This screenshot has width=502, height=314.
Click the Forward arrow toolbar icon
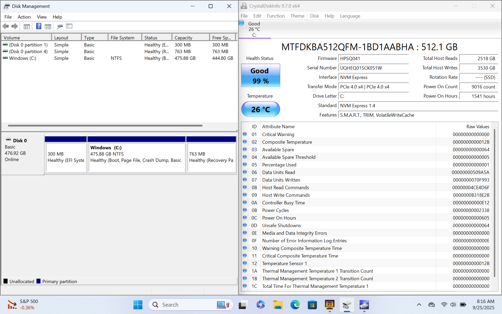[x=15, y=26]
